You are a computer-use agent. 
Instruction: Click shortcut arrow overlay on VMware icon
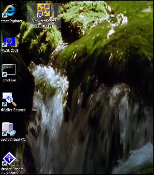pos(39,15)
